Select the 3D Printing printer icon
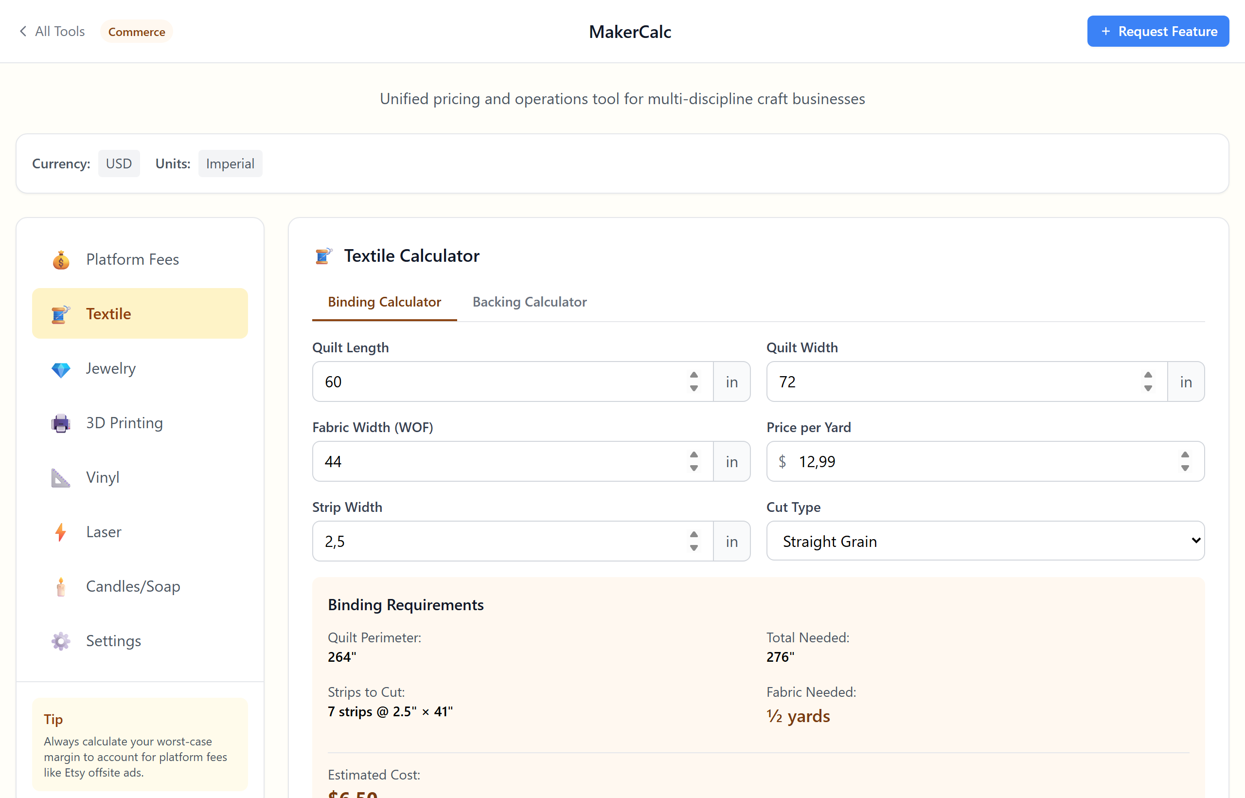 61,423
